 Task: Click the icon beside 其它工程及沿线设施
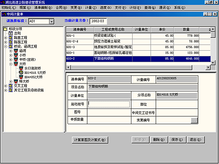(x=11, y=90)
